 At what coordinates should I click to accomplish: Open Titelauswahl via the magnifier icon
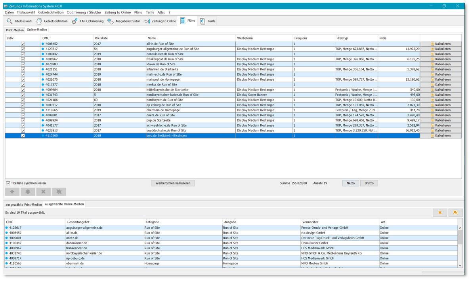coord(10,21)
